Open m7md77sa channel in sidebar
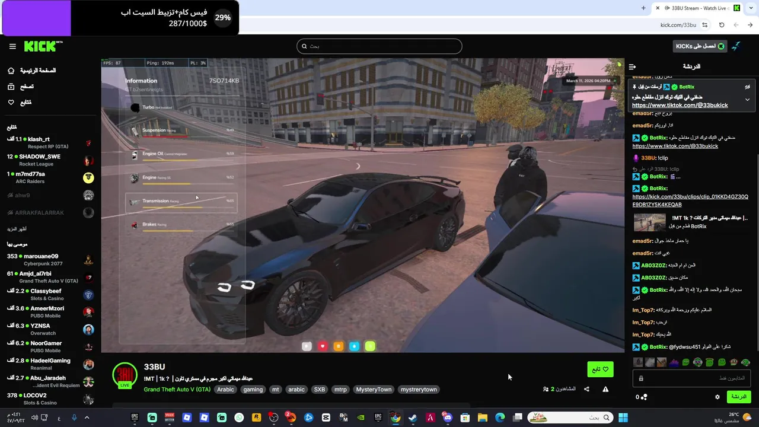The width and height of the screenshot is (759, 427). pos(50,177)
